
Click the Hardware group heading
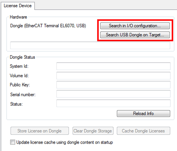(19, 17)
